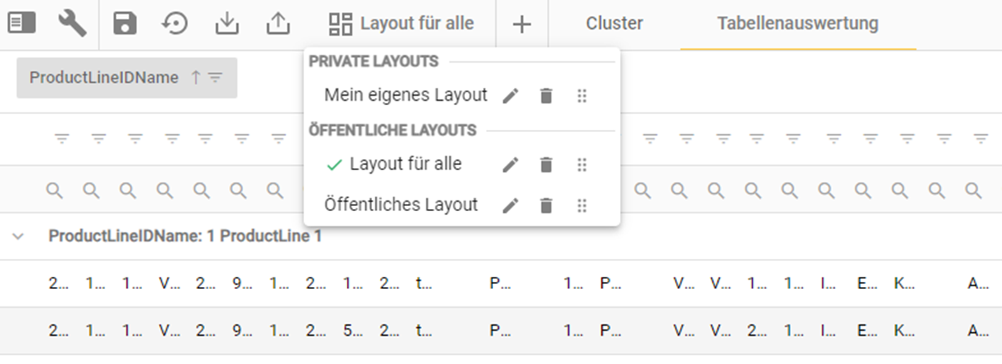Viewport: 1002px width, 364px height.
Task: Collapse the 'ProductLine 1' group row
Action: point(19,236)
